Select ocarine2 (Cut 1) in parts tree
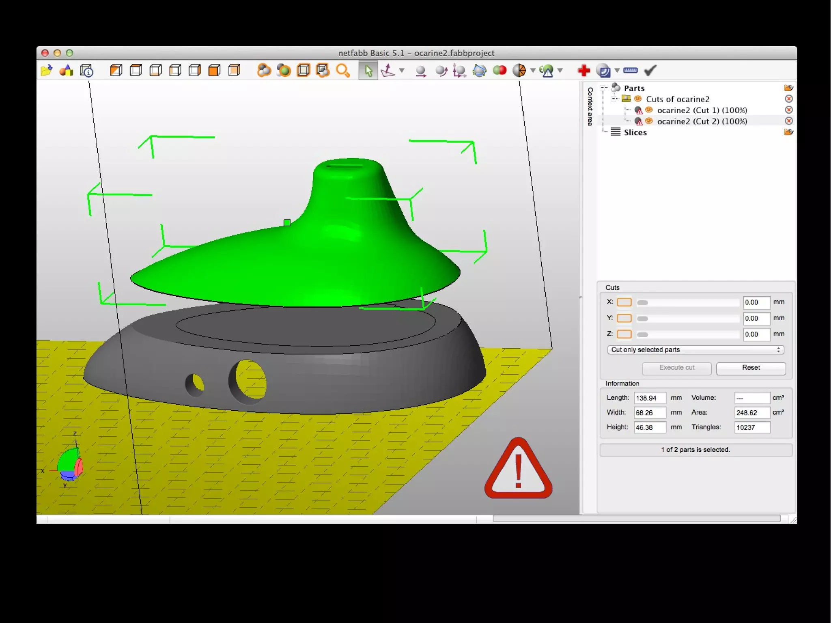The width and height of the screenshot is (831, 623). (702, 110)
